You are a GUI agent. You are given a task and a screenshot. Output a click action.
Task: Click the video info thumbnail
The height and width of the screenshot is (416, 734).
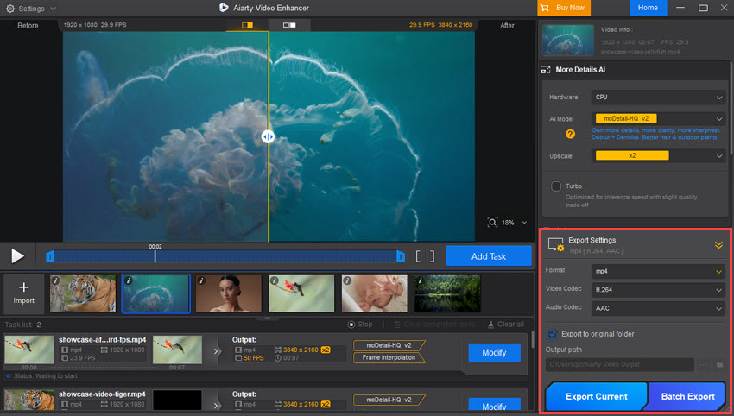tap(568, 40)
